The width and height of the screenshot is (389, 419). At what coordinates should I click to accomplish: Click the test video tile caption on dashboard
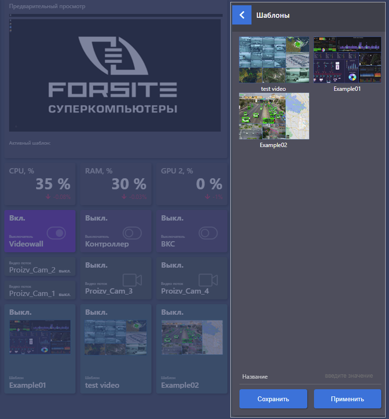[x=102, y=385]
